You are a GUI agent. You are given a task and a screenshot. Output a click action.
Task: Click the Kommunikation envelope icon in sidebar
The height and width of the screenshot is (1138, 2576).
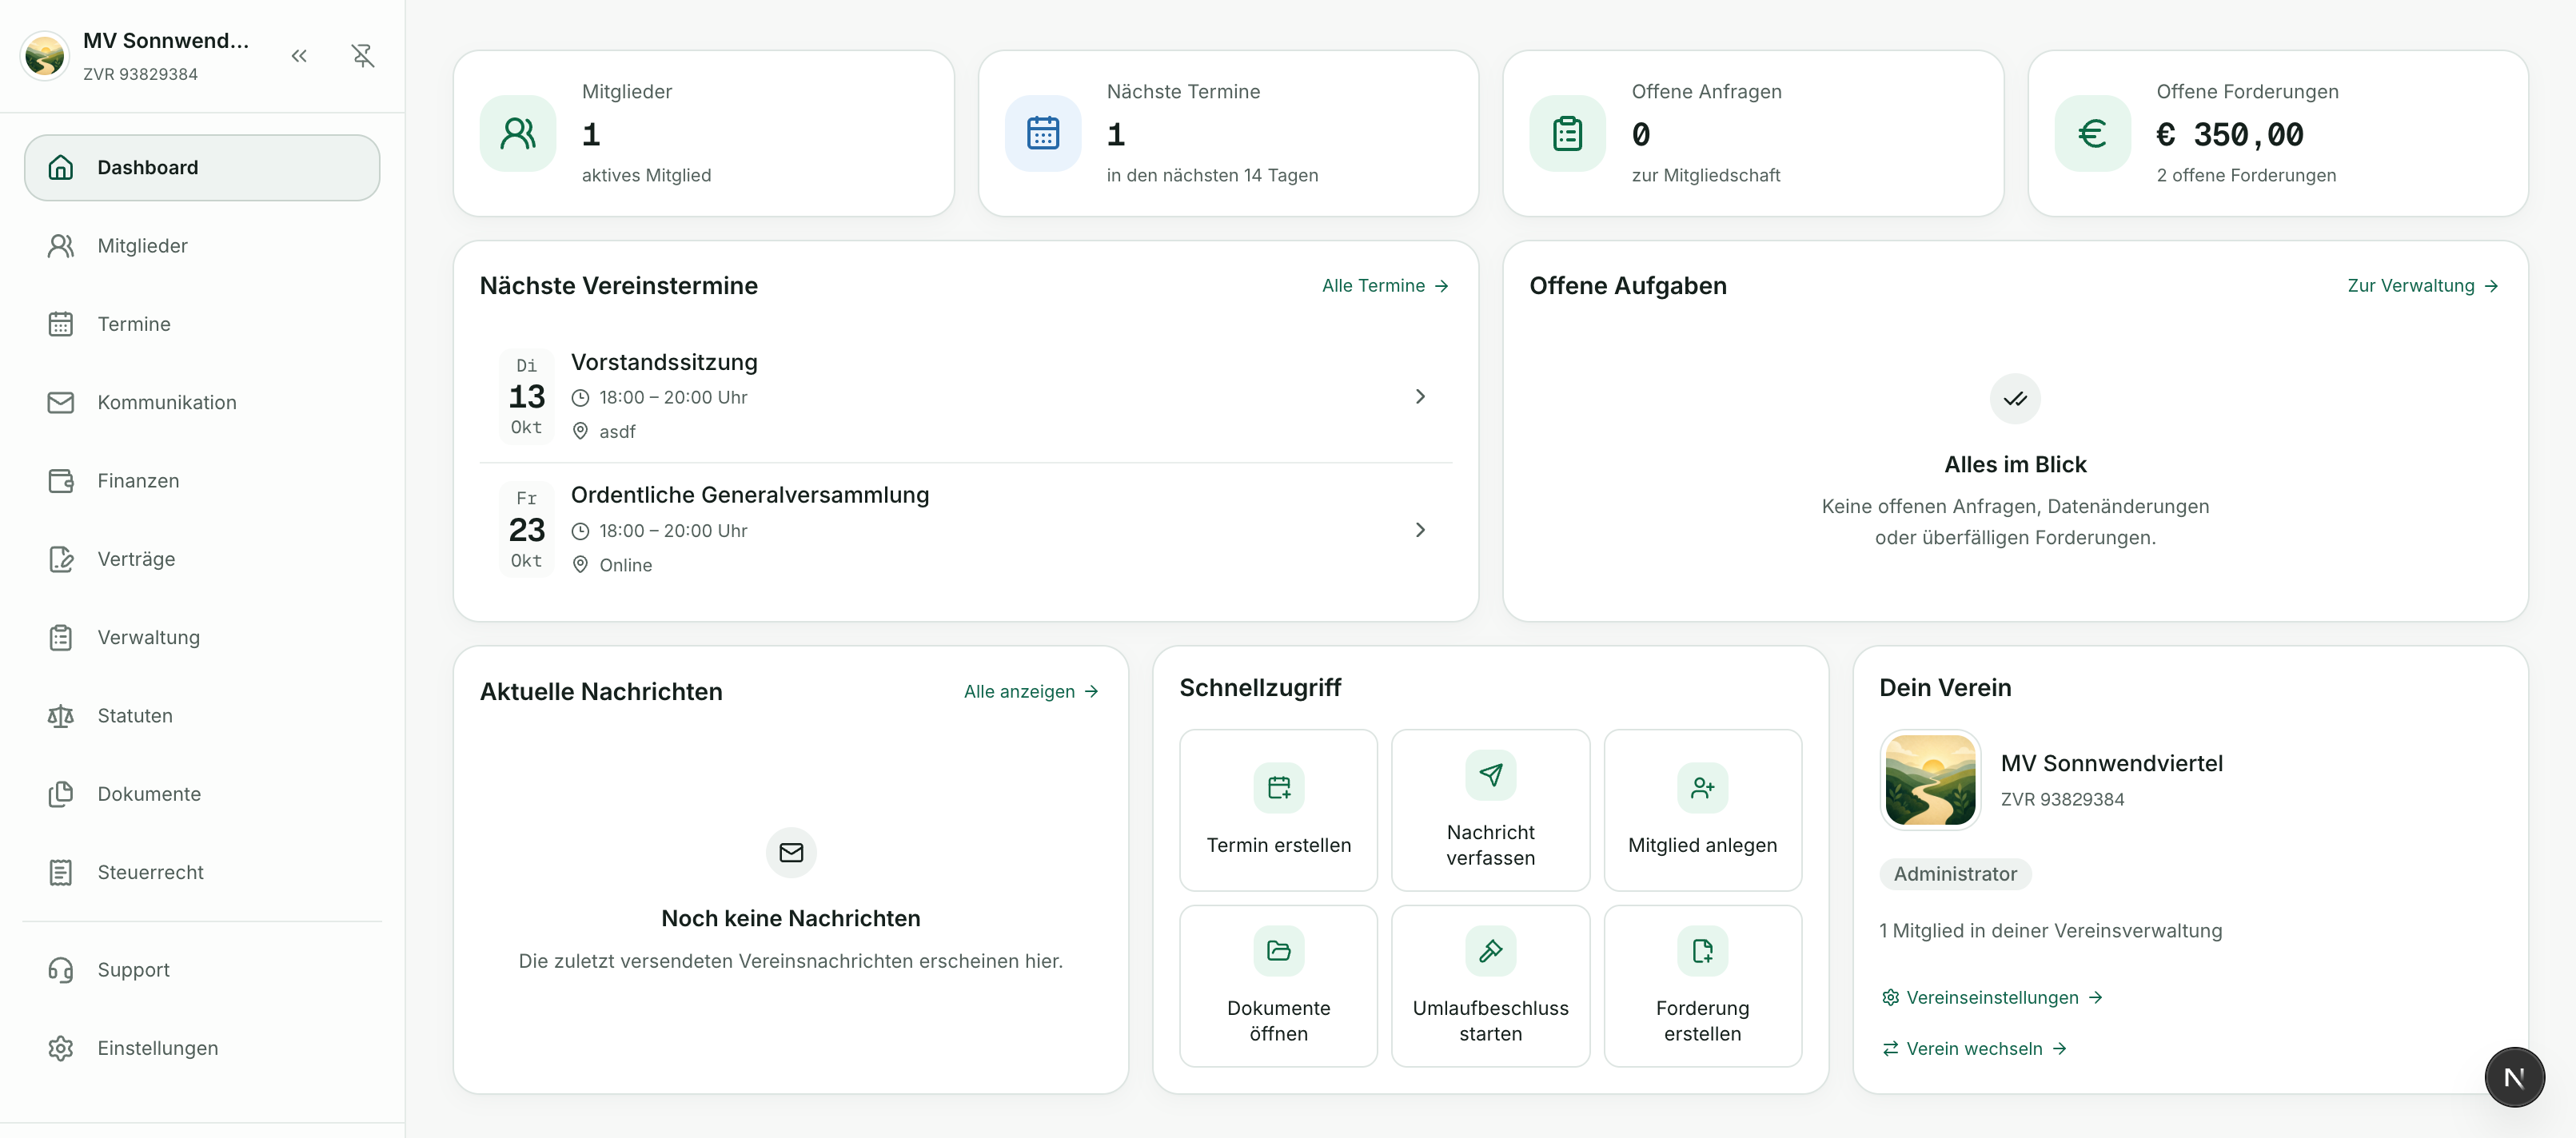[61, 402]
